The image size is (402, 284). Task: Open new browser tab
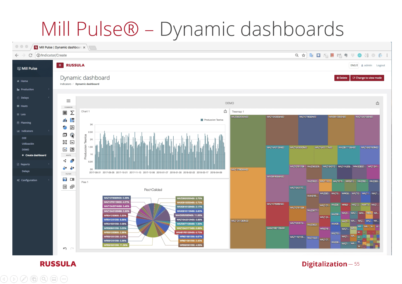pos(93,48)
